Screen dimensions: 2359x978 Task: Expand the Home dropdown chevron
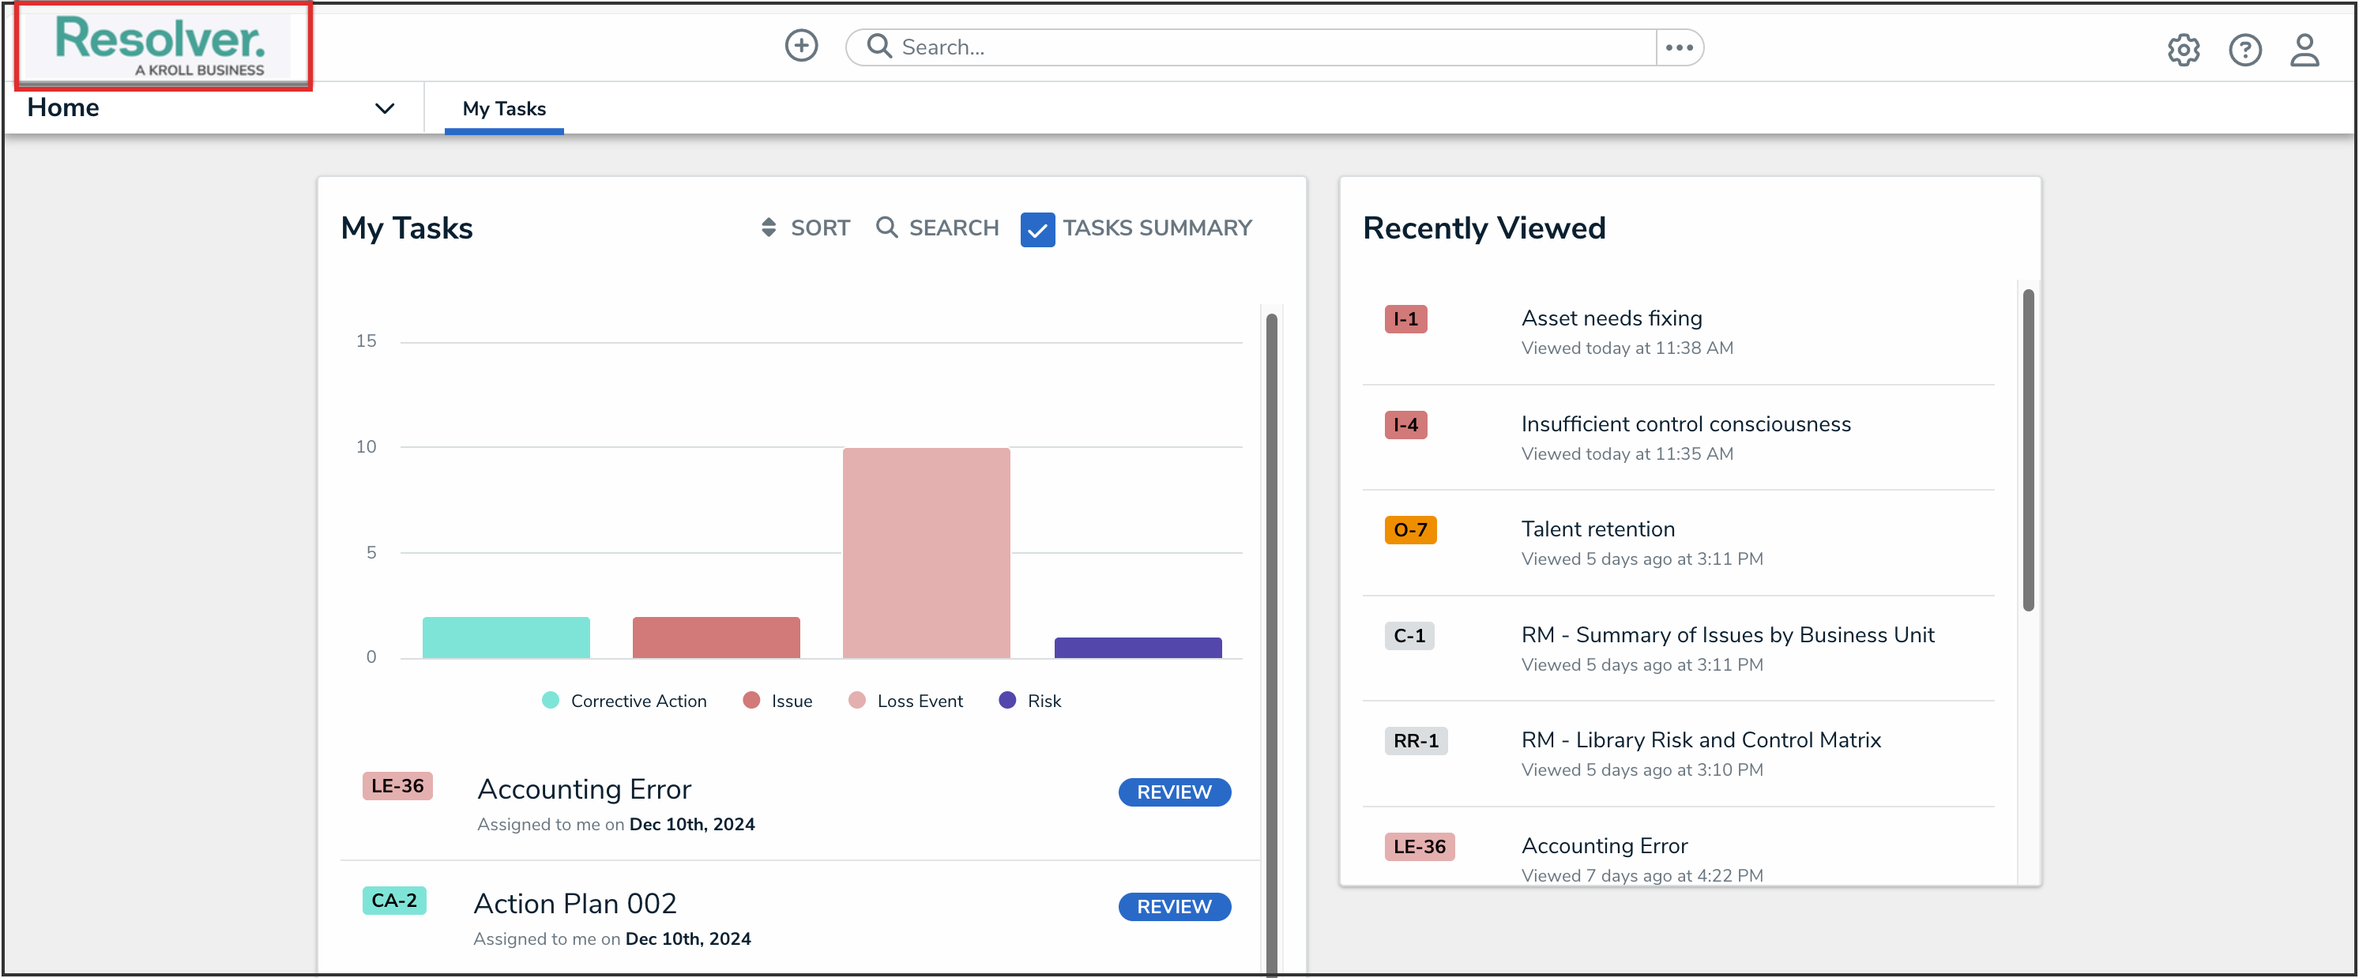[x=385, y=108]
